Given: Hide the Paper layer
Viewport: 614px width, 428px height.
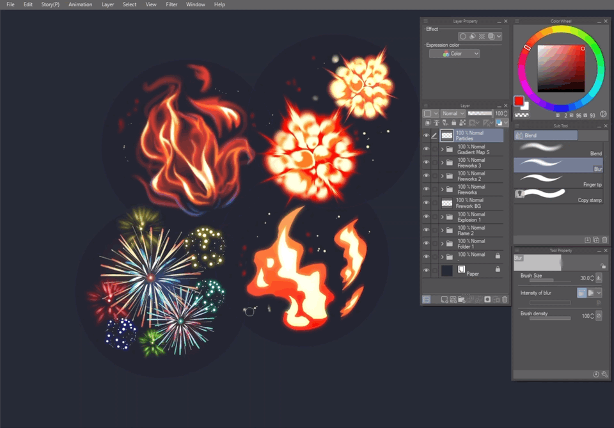Looking at the screenshot, I should pos(427,271).
